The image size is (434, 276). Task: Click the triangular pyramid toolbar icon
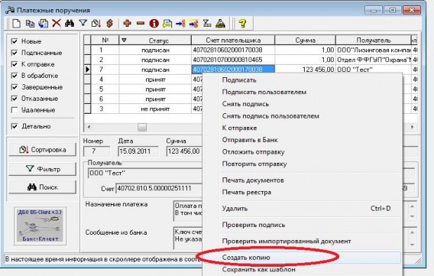pyautogui.click(x=220, y=24)
